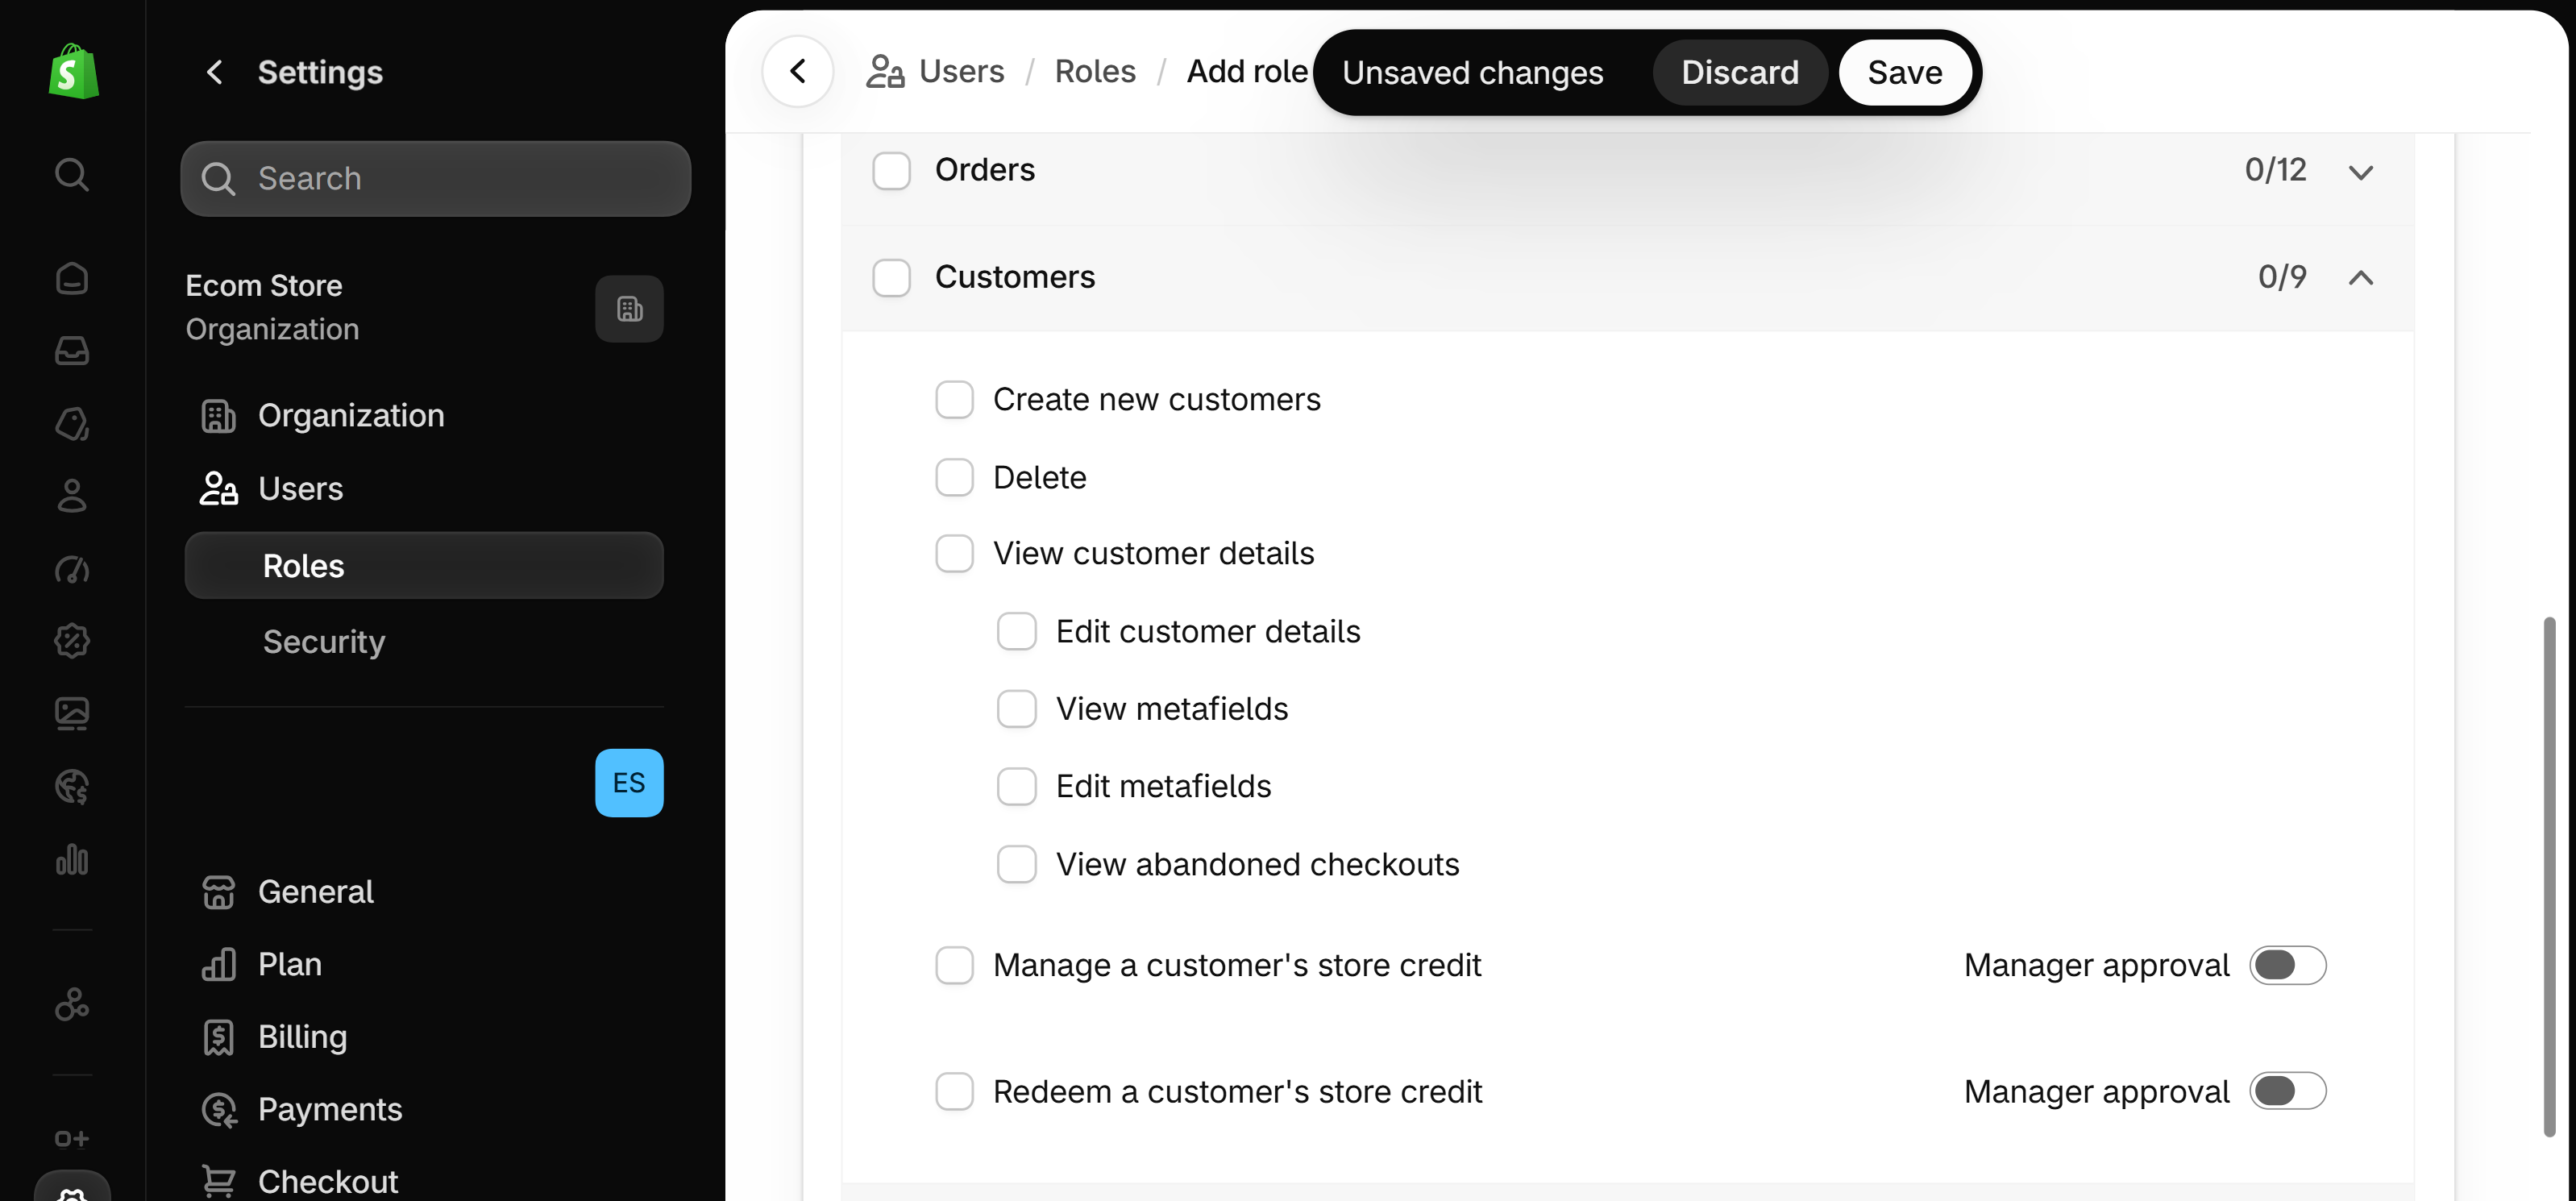Open the Discounts badge icon in left rail
Viewport: 2576px width, 1201px height.
pyautogui.click(x=72, y=641)
